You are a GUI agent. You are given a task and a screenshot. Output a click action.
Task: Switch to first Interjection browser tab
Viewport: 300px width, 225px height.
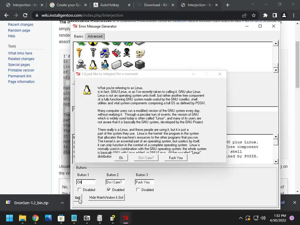point(25,5)
